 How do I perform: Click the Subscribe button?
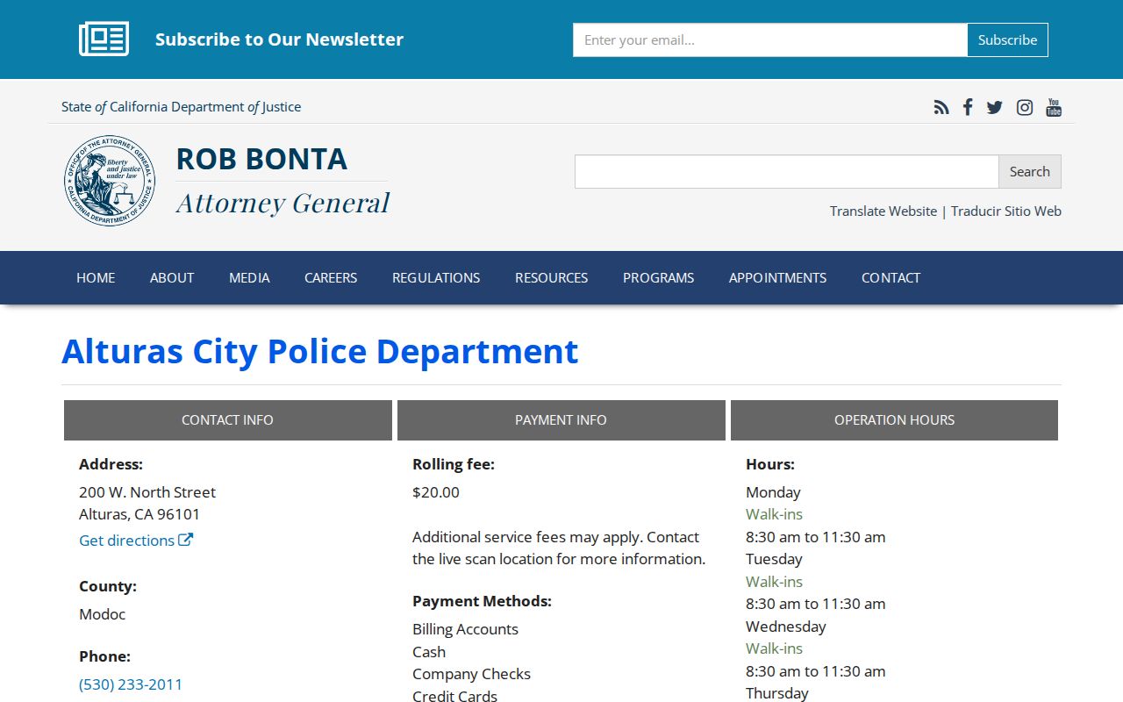point(1008,39)
